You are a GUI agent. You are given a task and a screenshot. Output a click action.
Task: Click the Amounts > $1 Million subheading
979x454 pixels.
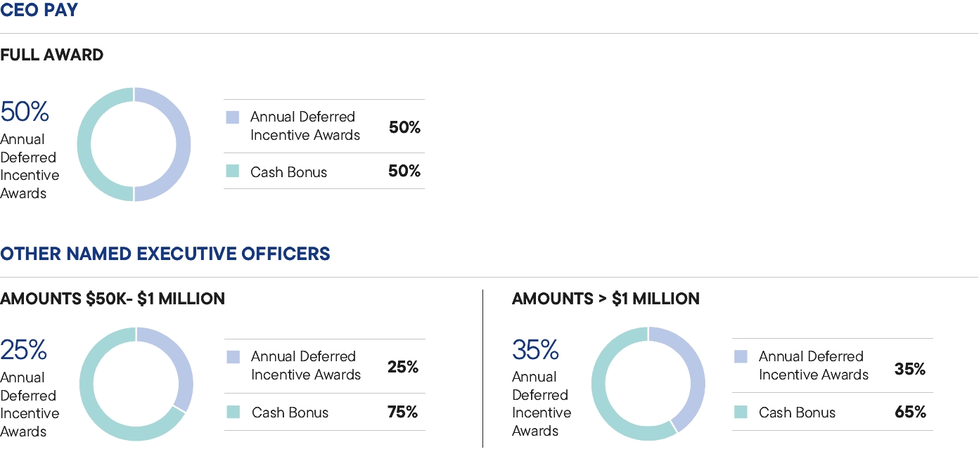pyautogui.click(x=606, y=299)
